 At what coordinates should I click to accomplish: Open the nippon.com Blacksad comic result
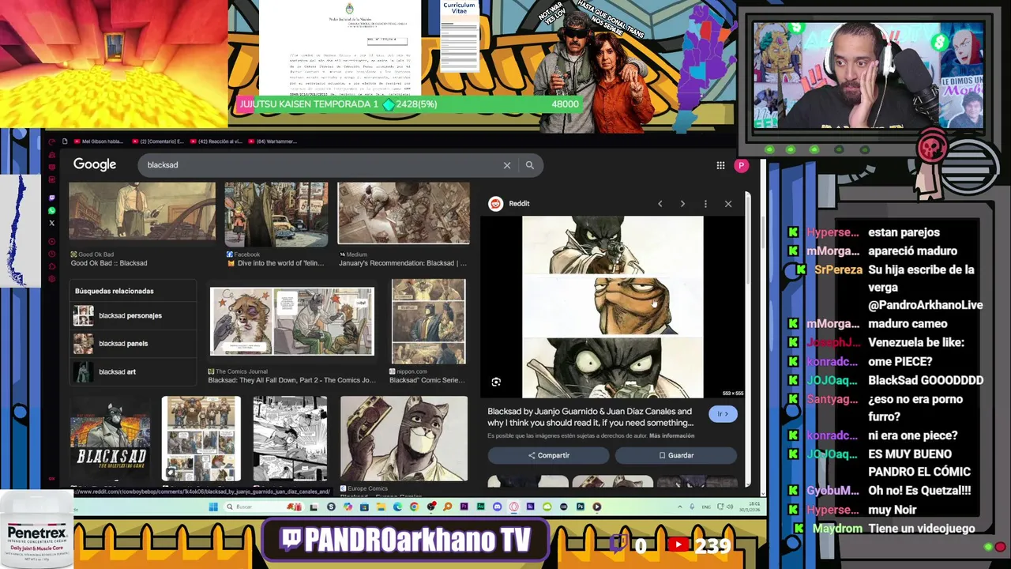(429, 321)
